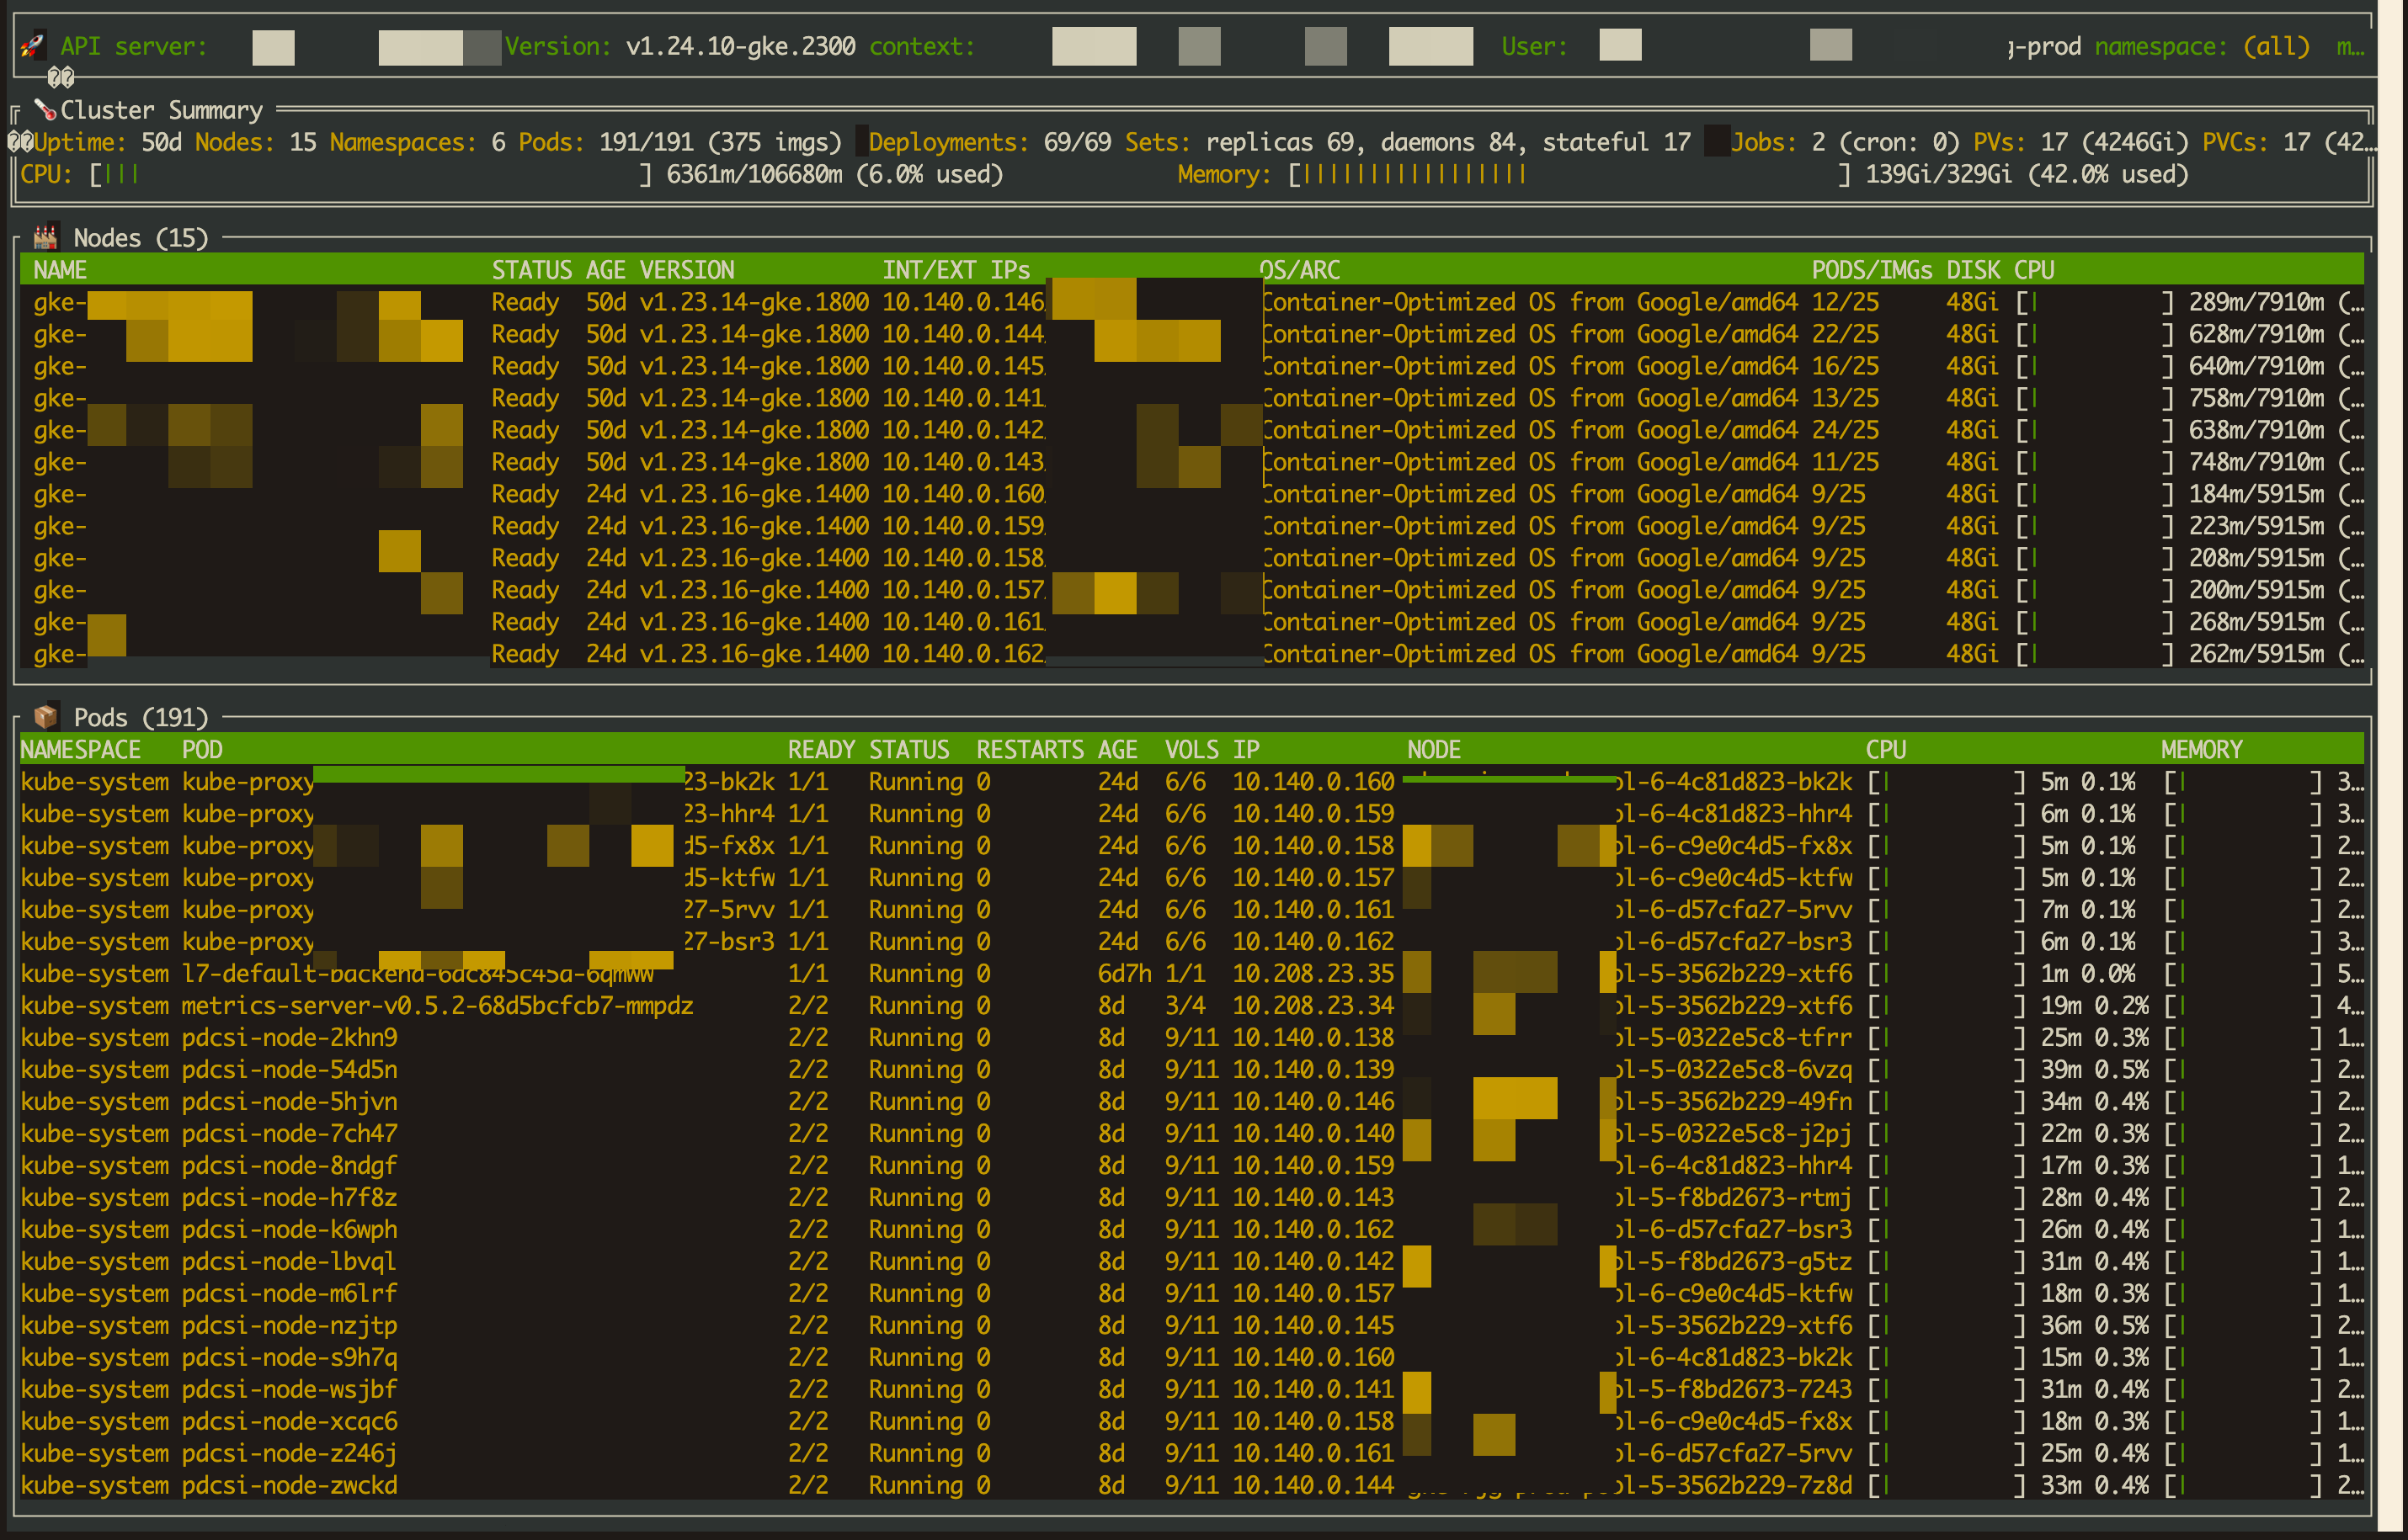Viewport: 2408px width, 1540px height.
Task: Click the cluster Memory usage bar
Action: tap(1570, 174)
